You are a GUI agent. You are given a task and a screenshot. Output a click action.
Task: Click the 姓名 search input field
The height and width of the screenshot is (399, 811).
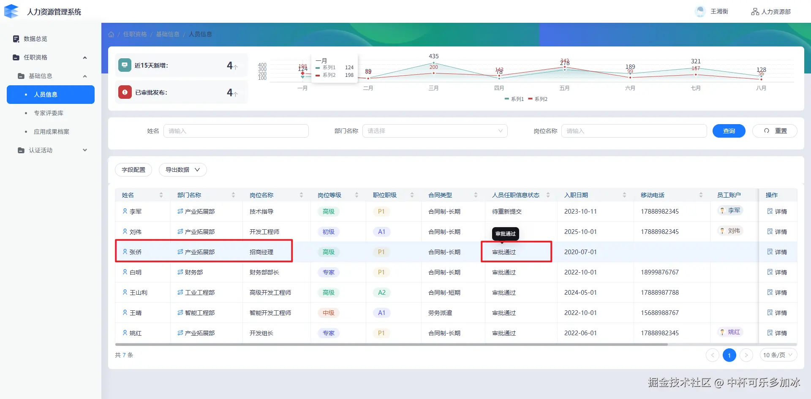pyautogui.click(x=236, y=131)
